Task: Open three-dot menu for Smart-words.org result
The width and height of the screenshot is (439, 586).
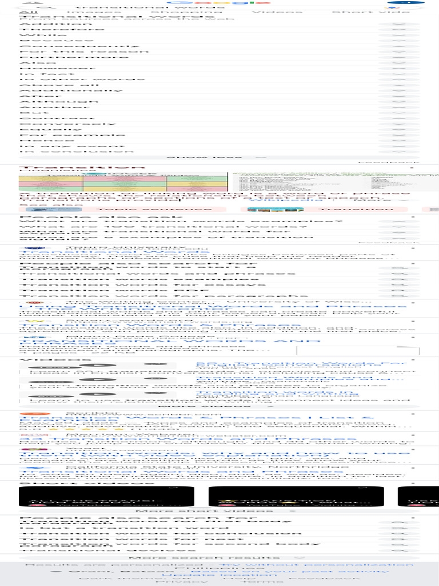Action: [x=412, y=320]
